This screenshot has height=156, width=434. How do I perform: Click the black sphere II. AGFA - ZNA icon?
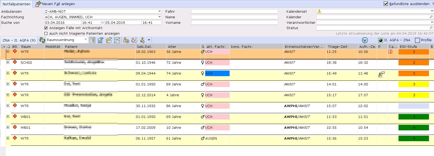[x=381, y=40]
